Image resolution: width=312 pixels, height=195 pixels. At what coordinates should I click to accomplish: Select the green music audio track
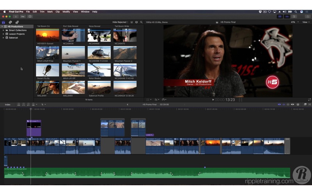[147, 173]
